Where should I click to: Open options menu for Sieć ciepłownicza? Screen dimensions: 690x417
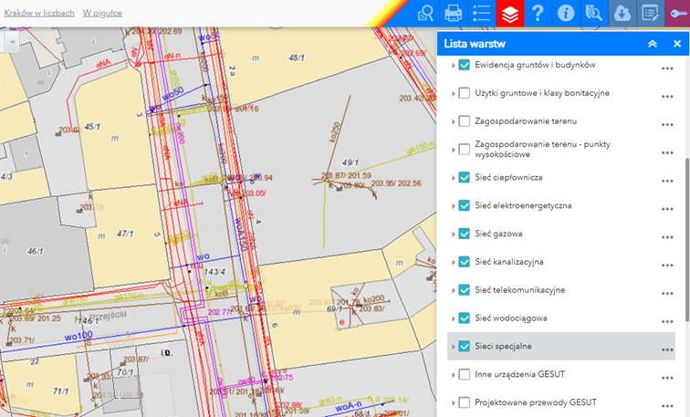(x=667, y=181)
